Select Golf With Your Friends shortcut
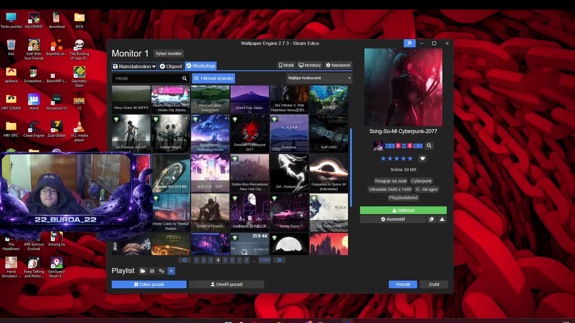575x323 pixels. pos(34,49)
